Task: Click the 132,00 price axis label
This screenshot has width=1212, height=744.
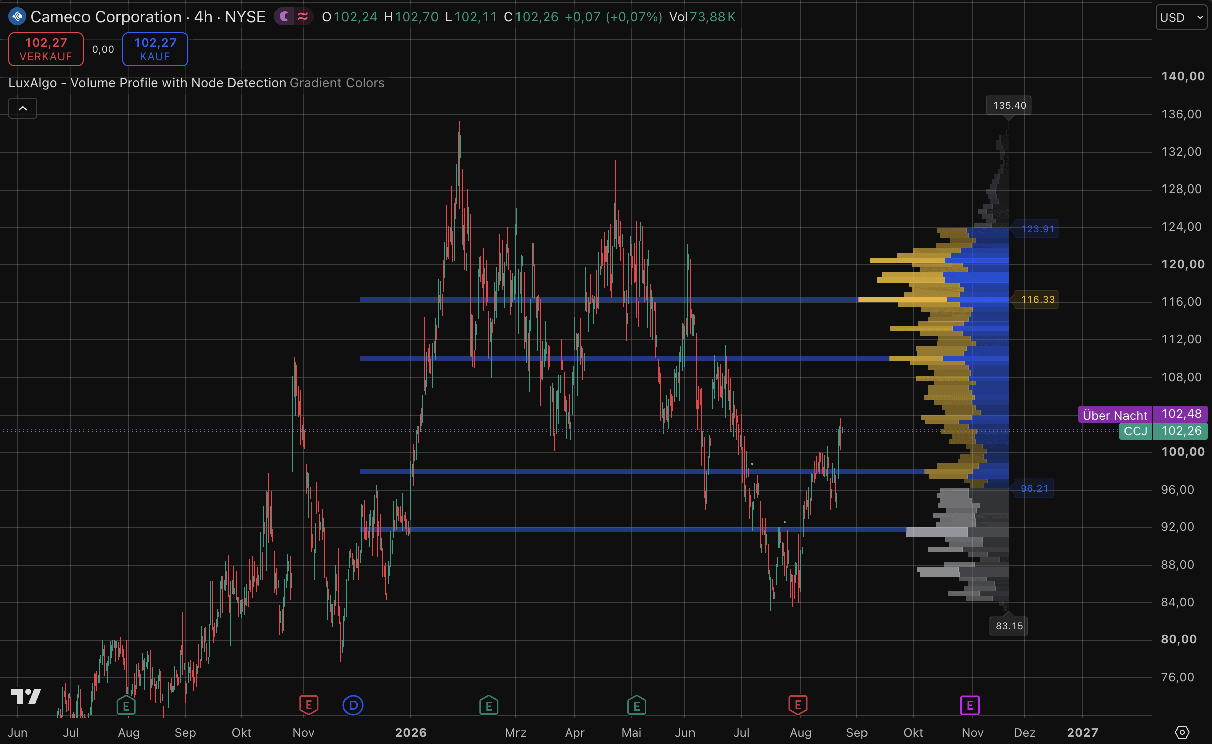Action: point(1181,152)
